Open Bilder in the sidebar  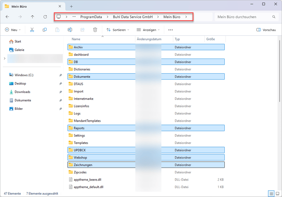[x=16, y=109]
